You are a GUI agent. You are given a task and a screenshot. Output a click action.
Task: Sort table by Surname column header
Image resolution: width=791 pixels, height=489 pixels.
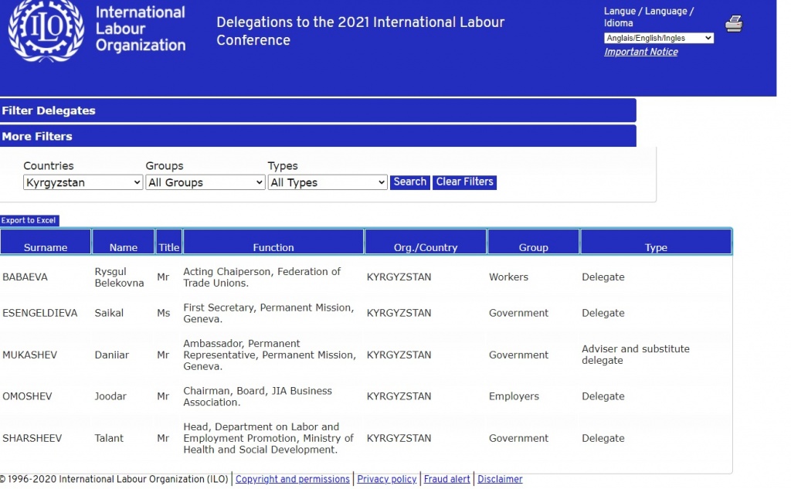tap(46, 247)
